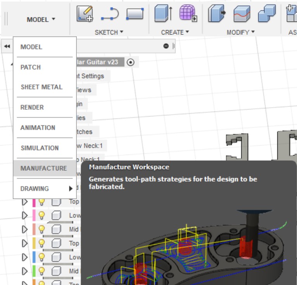The image size is (297, 285).
Task: Activate the Guitar v23 component radio button
Action: 131,62
